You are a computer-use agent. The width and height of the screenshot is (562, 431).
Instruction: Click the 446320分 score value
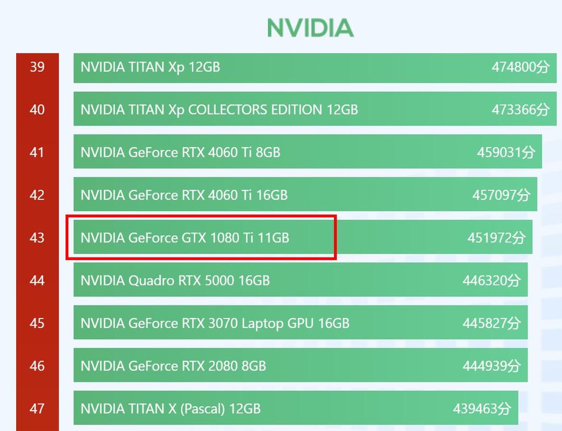pyautogui.click(x=491, y=280)
